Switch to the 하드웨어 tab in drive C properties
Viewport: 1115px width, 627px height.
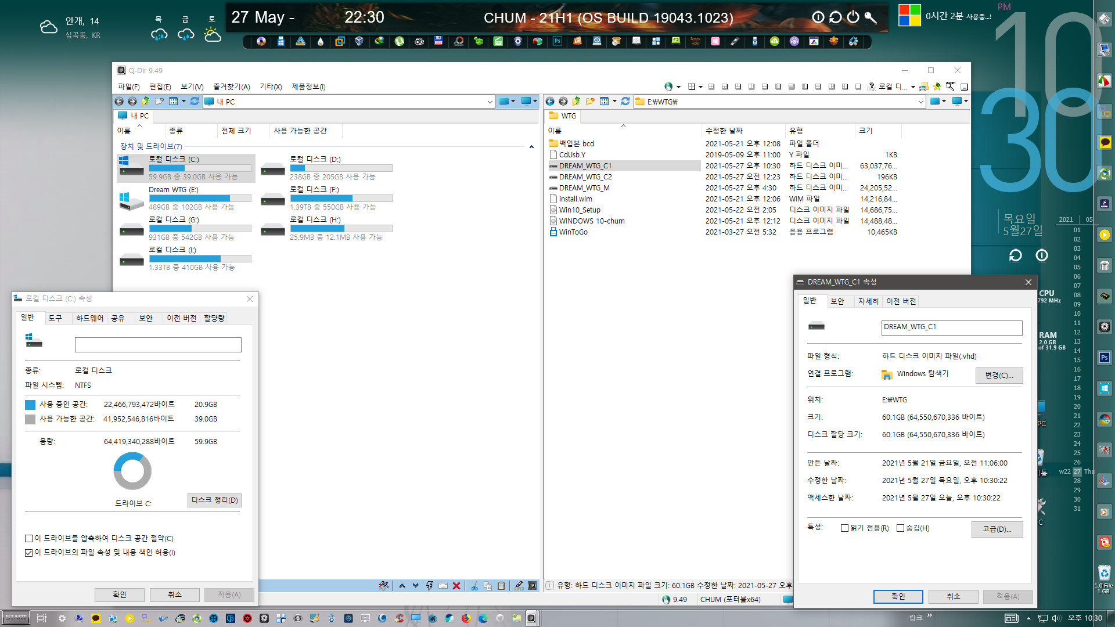[x=89, y=318]
